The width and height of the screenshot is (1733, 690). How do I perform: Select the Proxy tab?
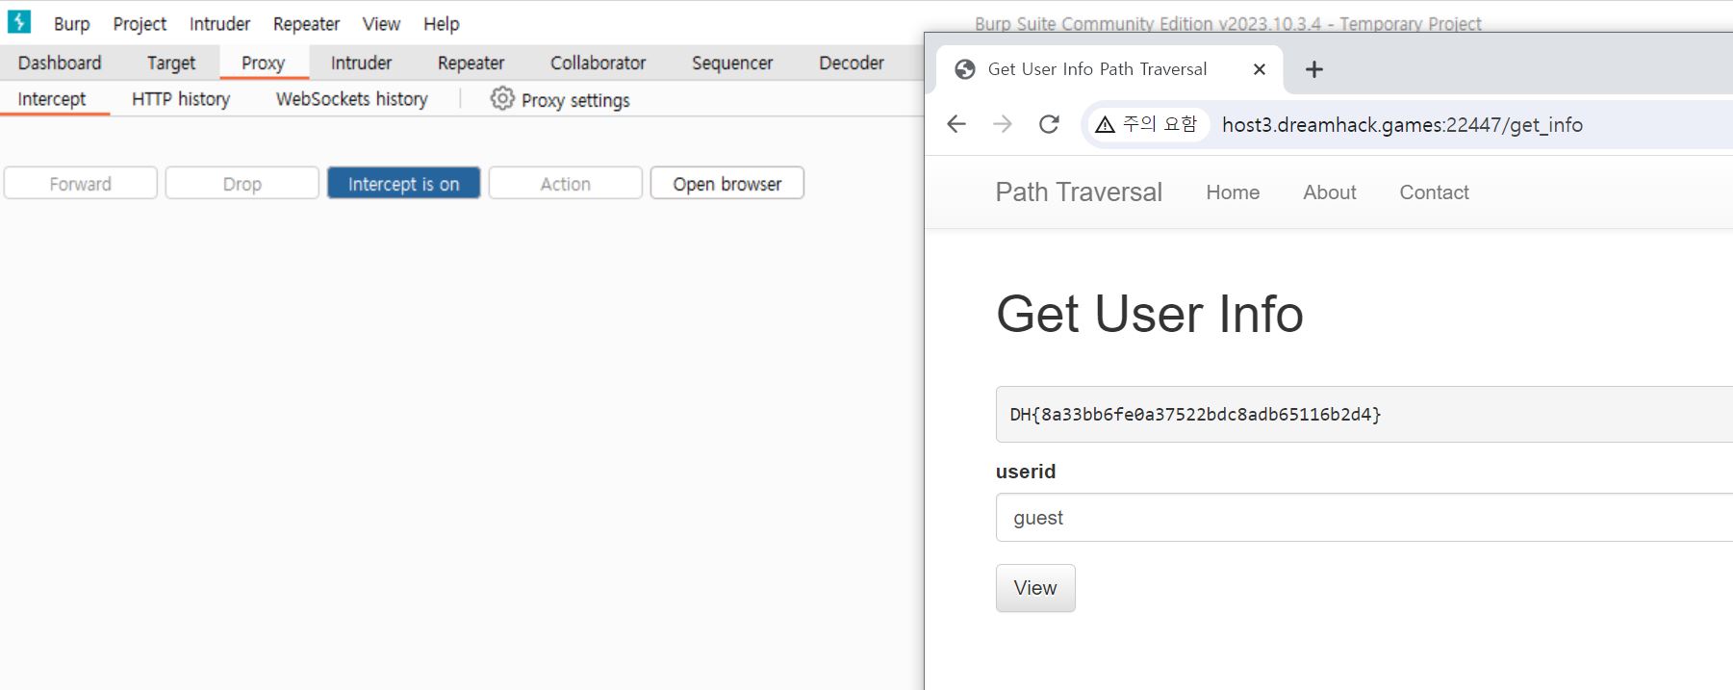pyautogui.click(x=264, y=63)
